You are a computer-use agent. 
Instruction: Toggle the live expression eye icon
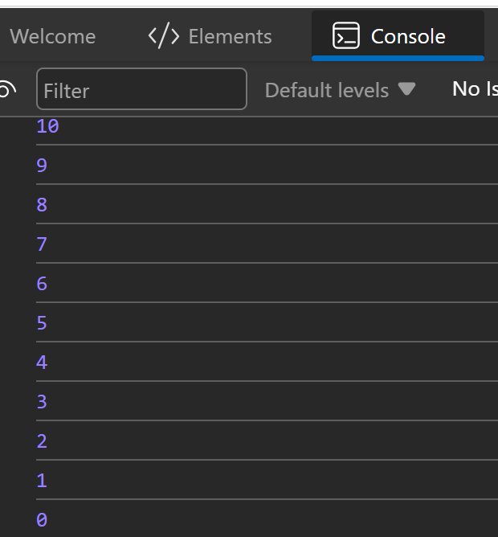point(6,89)
